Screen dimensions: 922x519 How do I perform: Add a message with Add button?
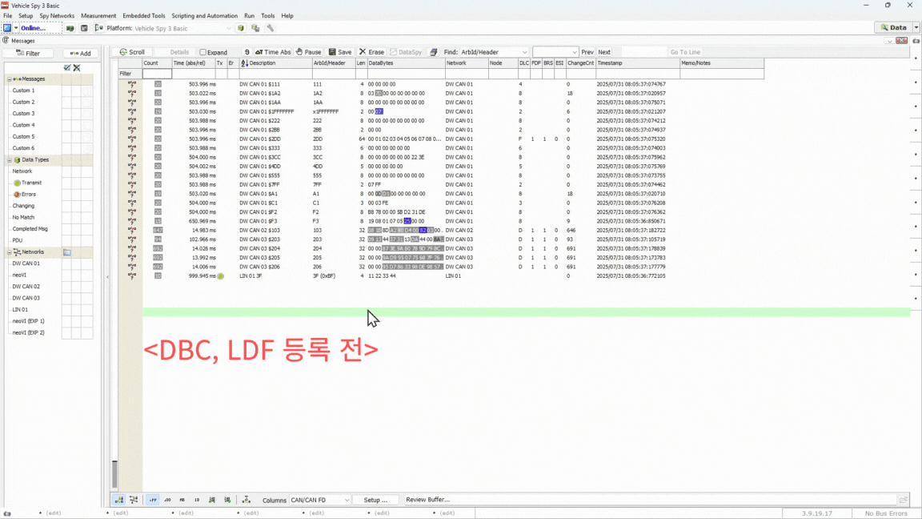click(81, 54)
